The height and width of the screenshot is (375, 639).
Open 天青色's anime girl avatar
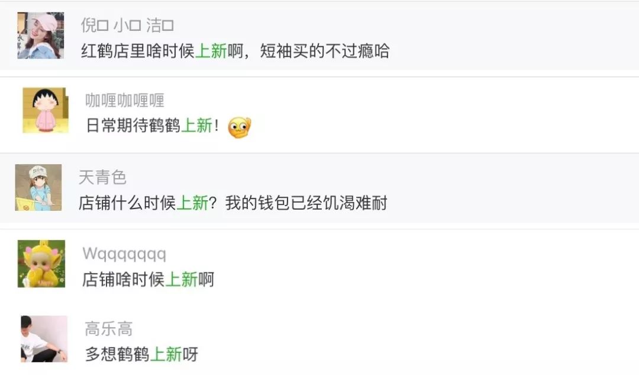38,187
